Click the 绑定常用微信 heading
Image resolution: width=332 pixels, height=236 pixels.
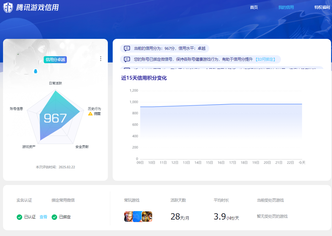[63, 200]
